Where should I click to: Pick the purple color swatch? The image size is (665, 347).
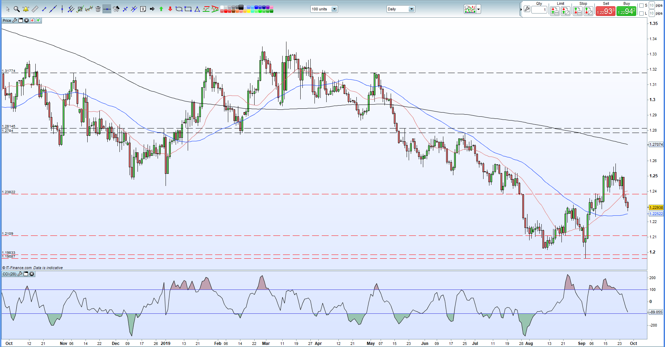268,7
